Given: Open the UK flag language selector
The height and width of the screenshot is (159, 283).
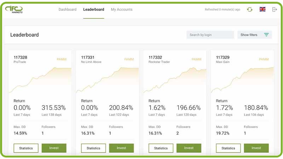Looking at the screenshot, I should point(262,10).
